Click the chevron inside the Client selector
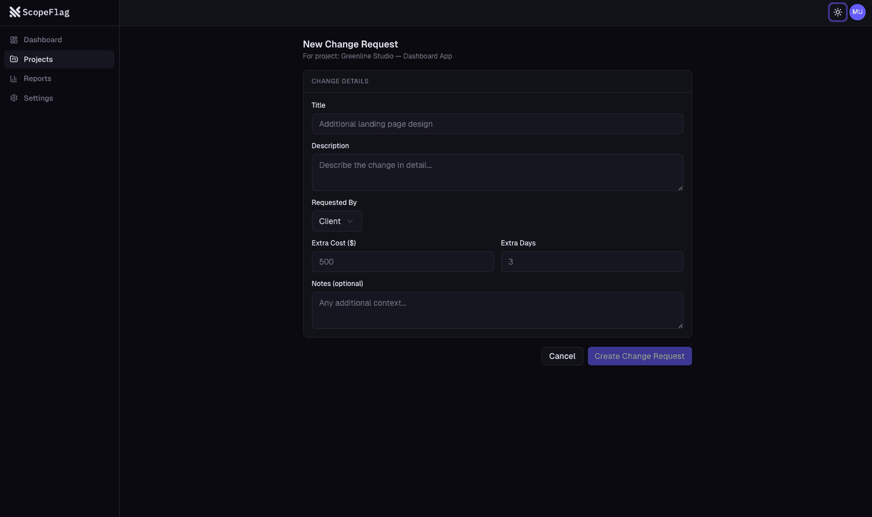Screen dimensions: 872x517 tap(350, 221)
